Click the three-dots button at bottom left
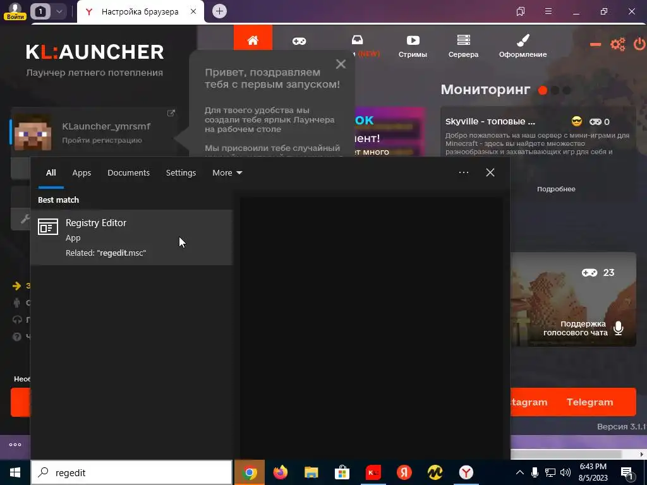 coord(15,445)
